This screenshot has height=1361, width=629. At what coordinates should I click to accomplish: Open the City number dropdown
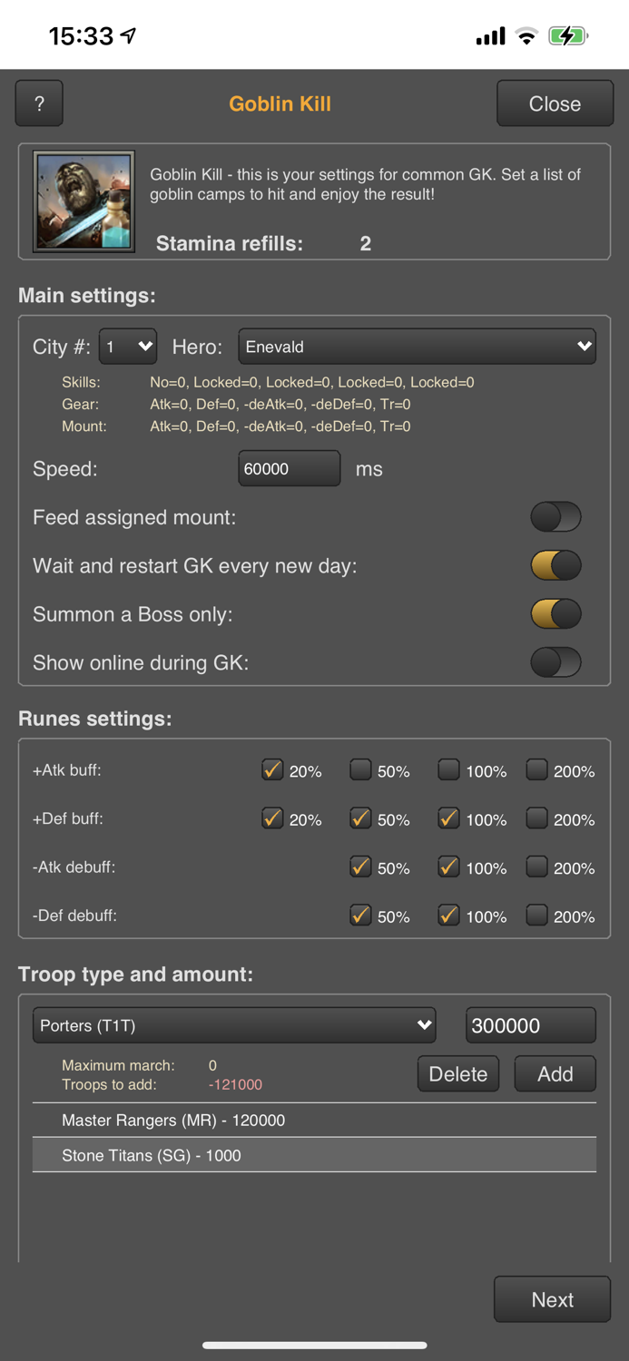[x=128, y=347]
